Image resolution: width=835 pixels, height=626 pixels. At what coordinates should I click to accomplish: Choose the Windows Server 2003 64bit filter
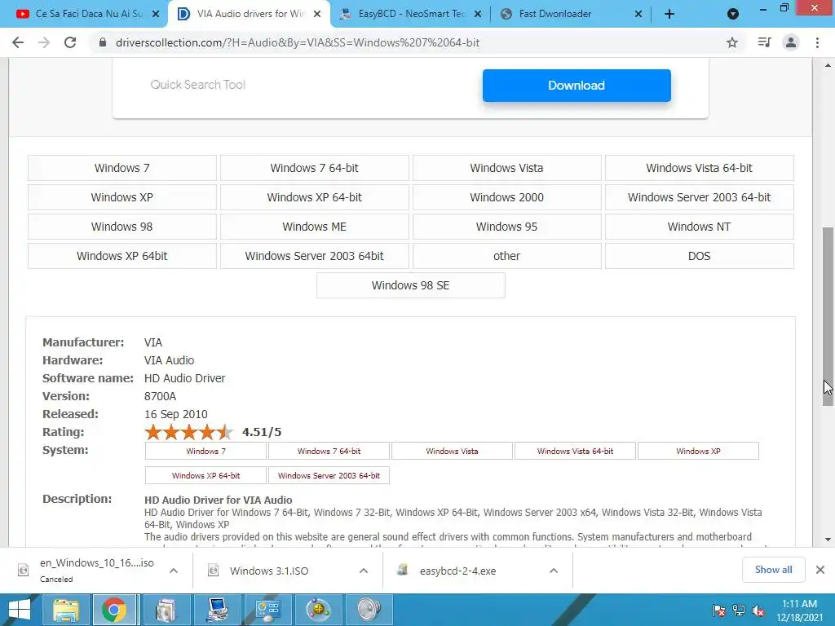tap(314, 256)
